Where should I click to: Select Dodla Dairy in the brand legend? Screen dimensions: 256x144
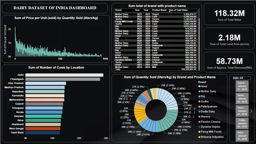206,112
